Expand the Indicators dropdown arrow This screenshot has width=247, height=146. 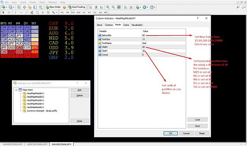[140, 7]
